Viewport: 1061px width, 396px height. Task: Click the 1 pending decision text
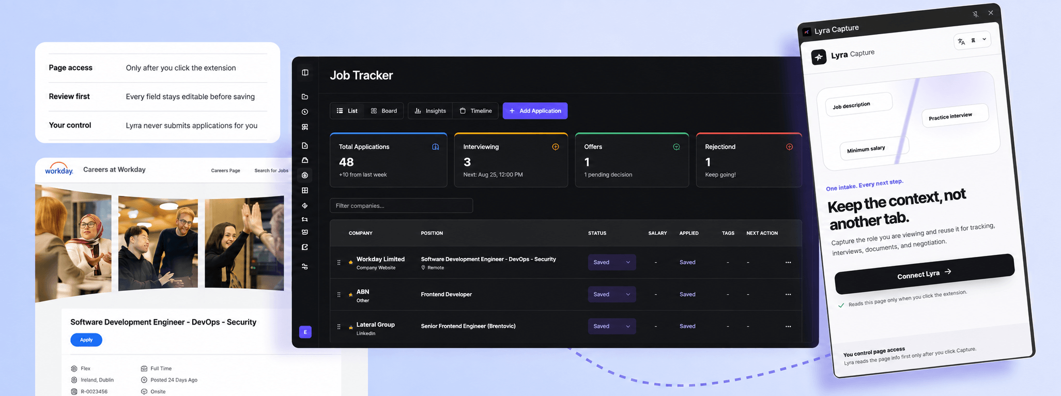point(608,175)
